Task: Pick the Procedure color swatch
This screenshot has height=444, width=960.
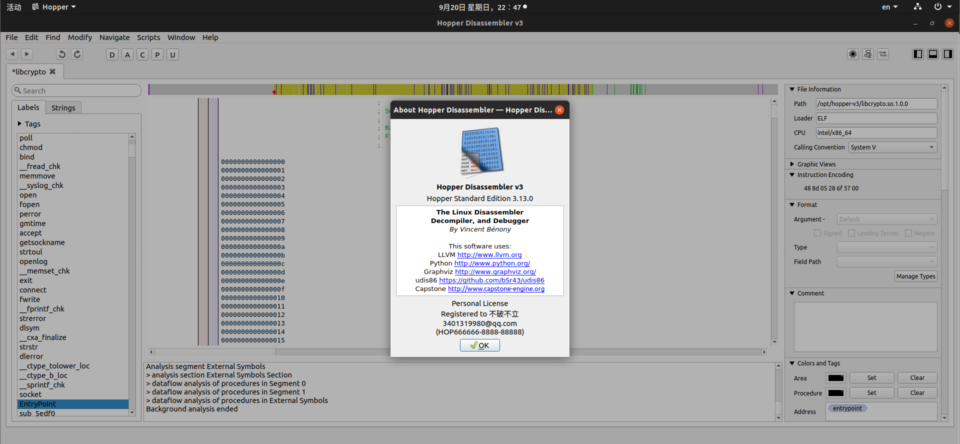Action: point(836,393)
